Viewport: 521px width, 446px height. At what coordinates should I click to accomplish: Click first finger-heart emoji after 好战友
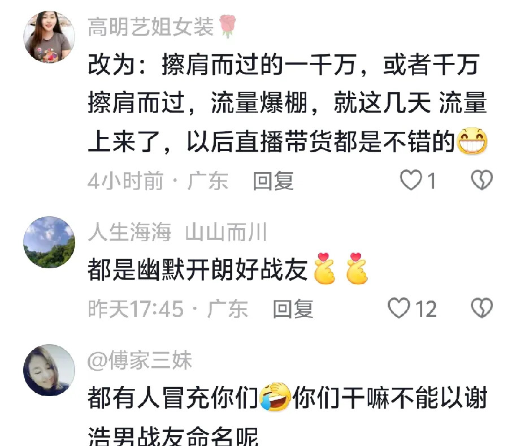coord(324,269)
